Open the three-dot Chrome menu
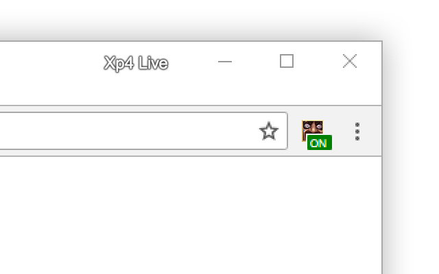Viewport: 439px width, 274px height. [357, 132]
